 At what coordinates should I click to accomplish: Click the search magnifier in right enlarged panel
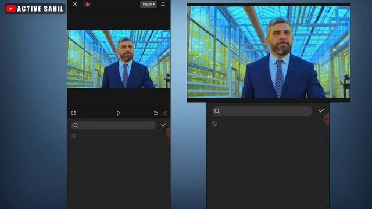tap(217, 111)
